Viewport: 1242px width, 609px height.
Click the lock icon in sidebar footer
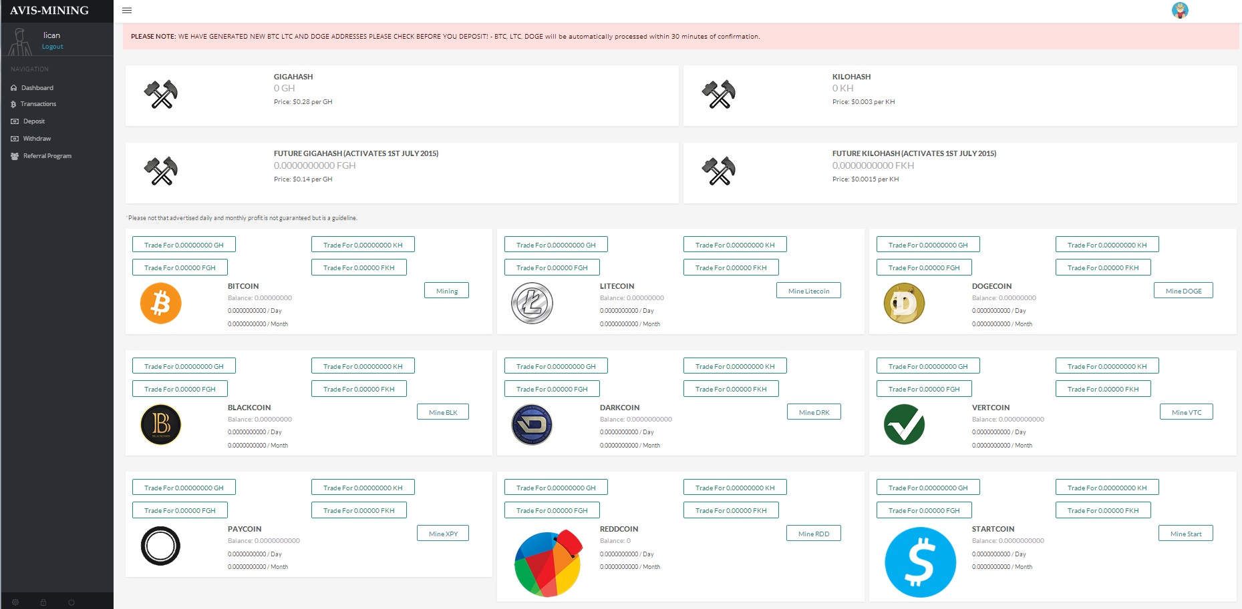pyautogui.click(x=43, y=602)
